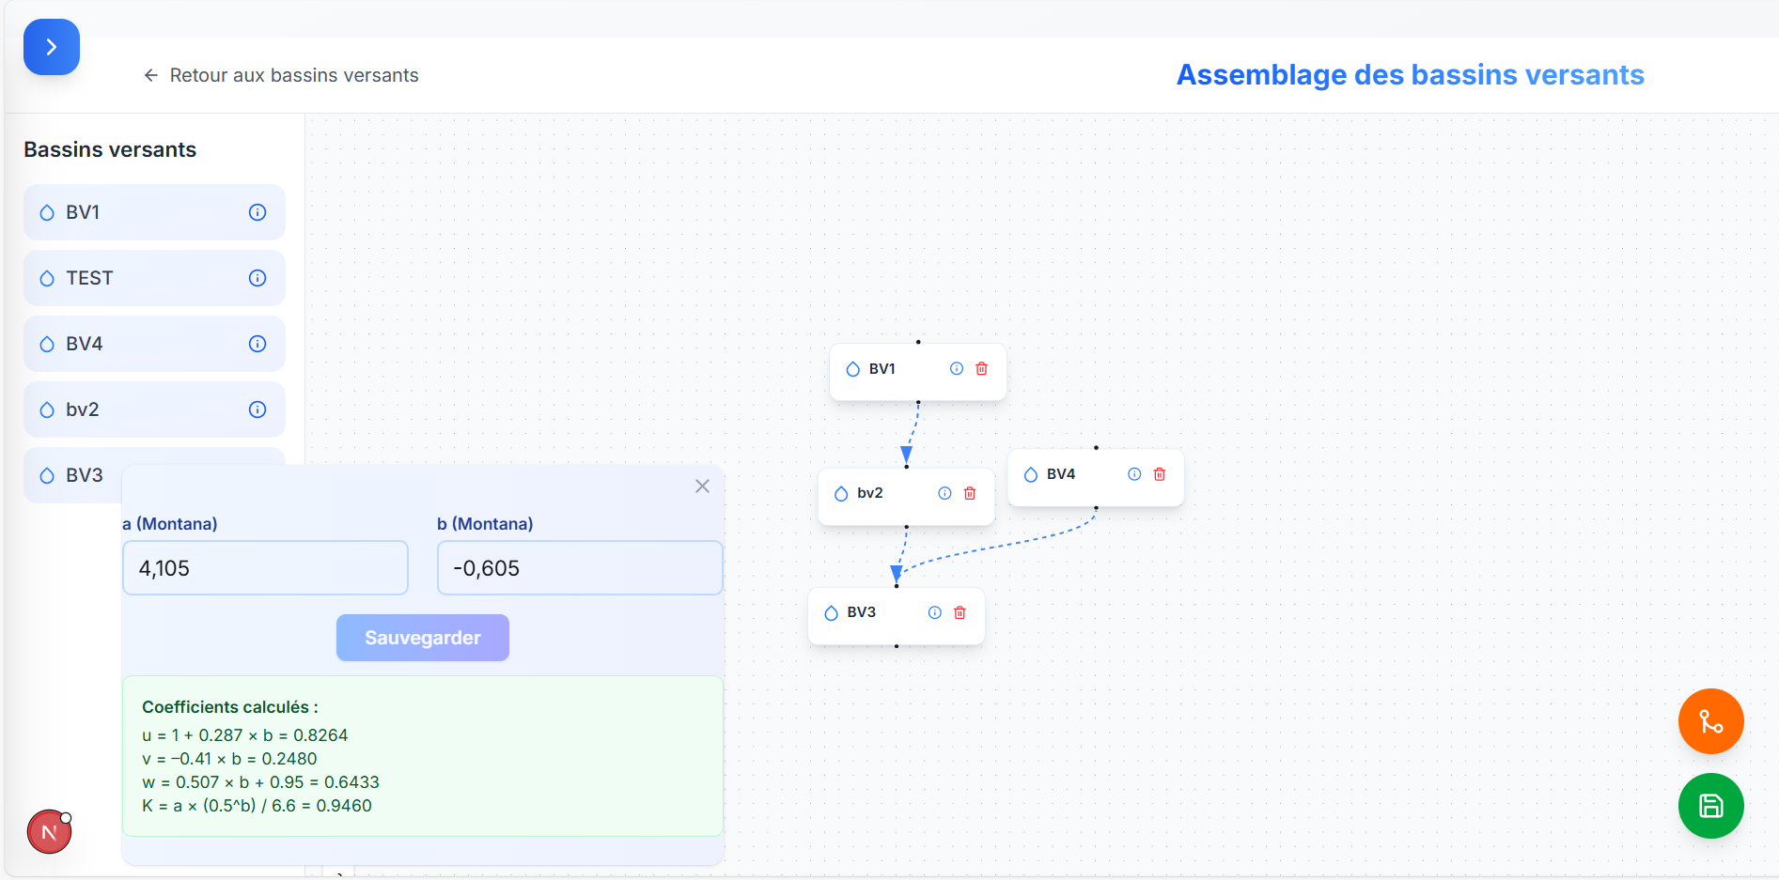This screenshot has width=1779, height=880.
Task: Close the Montana coefficients popup
Action: point(702,486)
